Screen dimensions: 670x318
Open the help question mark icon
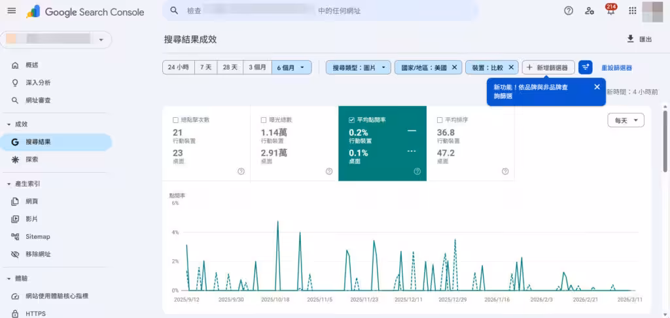tap(569, 10)
